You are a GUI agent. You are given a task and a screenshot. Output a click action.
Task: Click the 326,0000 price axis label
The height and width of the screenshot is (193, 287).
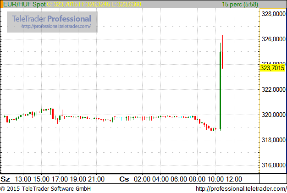click(x=273, y=39)
